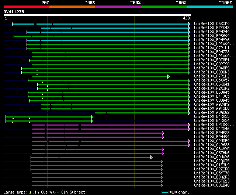
Task: Click the cyan ~100% identity legend segment
Action: point(210,7)
